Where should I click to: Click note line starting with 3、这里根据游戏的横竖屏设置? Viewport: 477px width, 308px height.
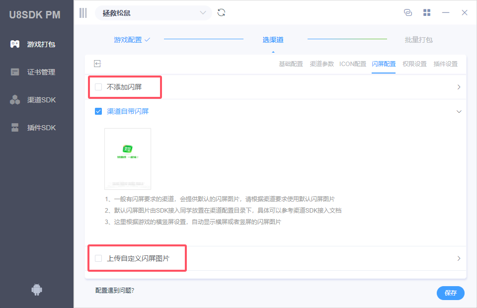coord(193,222)
